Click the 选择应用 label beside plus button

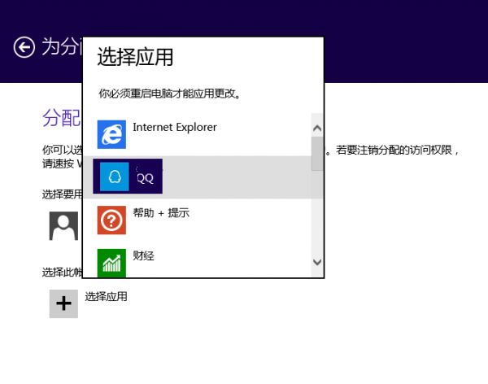click(x=106, y=296)
